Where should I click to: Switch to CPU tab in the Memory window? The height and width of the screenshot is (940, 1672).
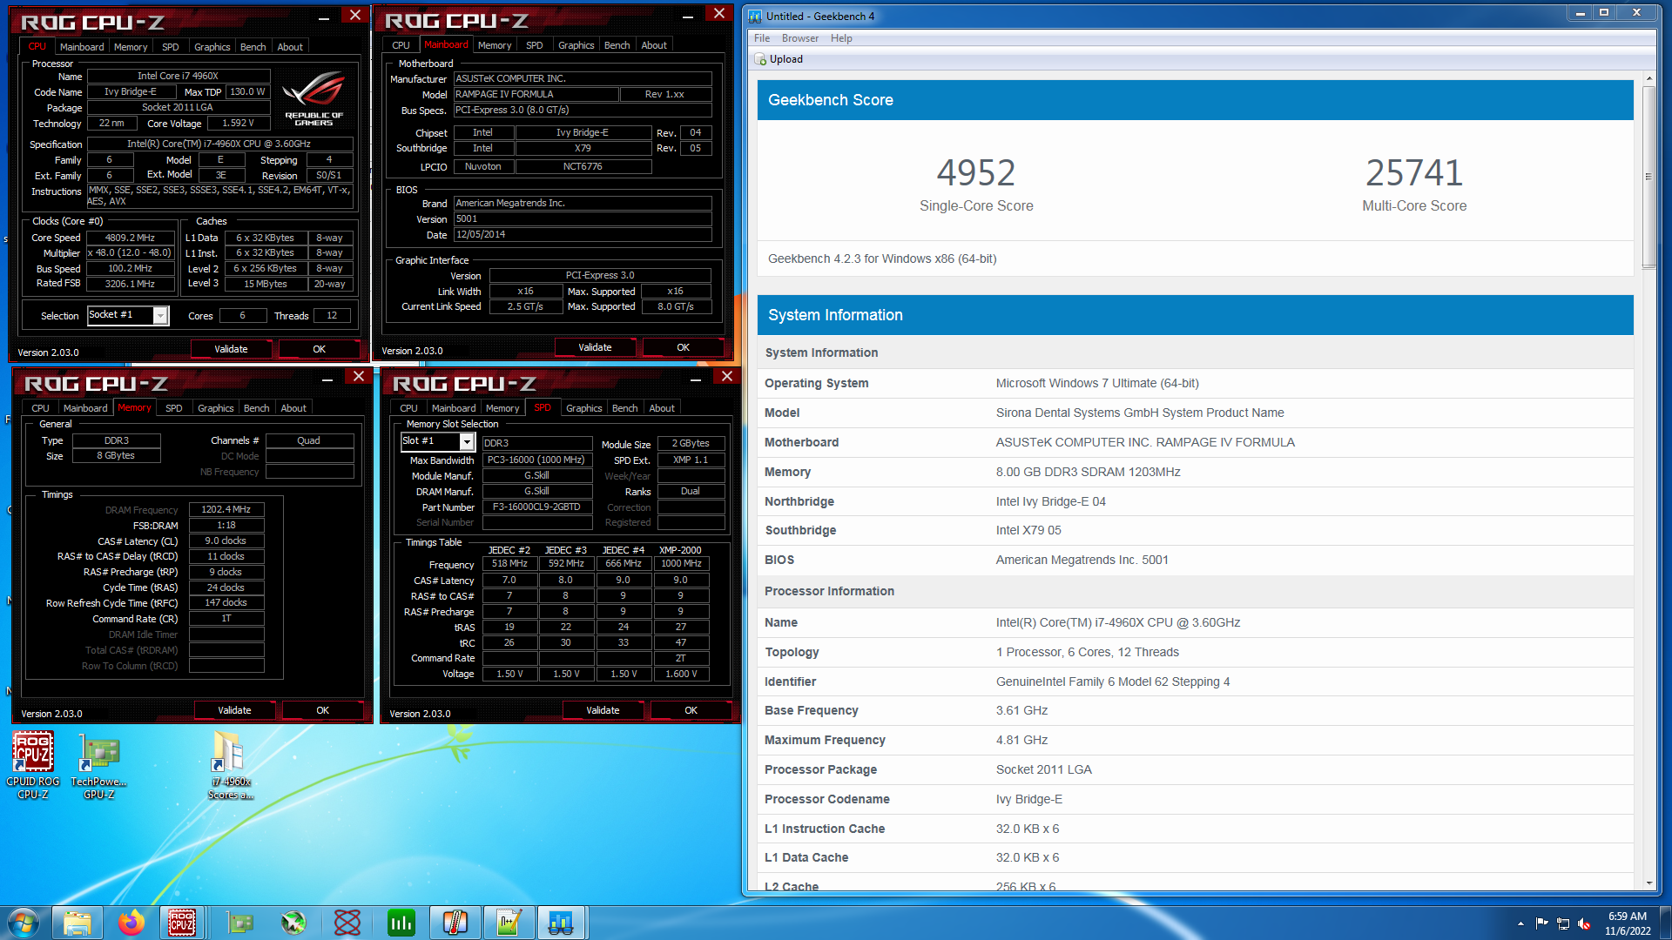coord(41,408)
